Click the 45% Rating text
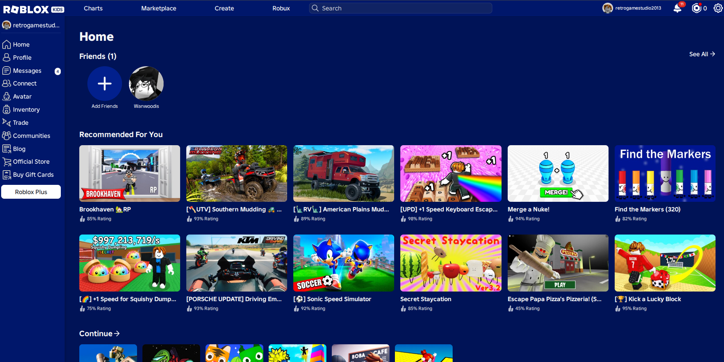This screenshot has width=724, height=362. [x=527, y=308]
